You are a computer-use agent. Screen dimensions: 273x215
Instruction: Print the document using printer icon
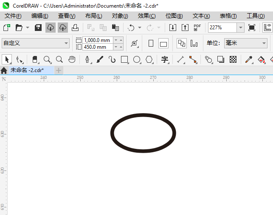(x=75, y=28)
